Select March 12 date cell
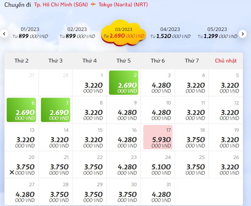The image size is (251, 206). (x=226, y=110)
